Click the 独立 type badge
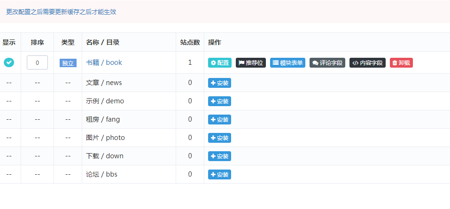The height and width of the screenshot is (209, 450). tap(68, 63)
